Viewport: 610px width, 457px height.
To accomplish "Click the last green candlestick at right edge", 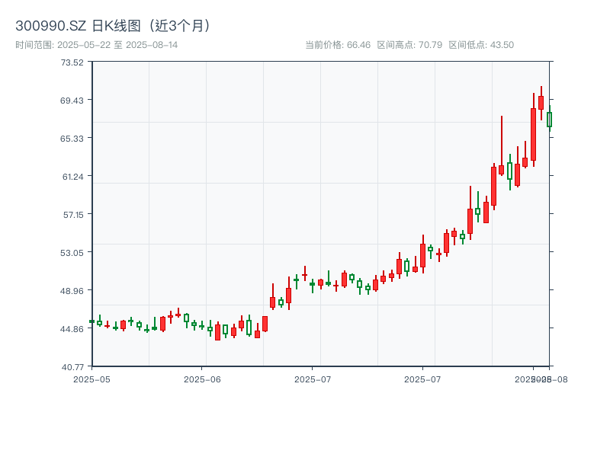I will 549,120.
